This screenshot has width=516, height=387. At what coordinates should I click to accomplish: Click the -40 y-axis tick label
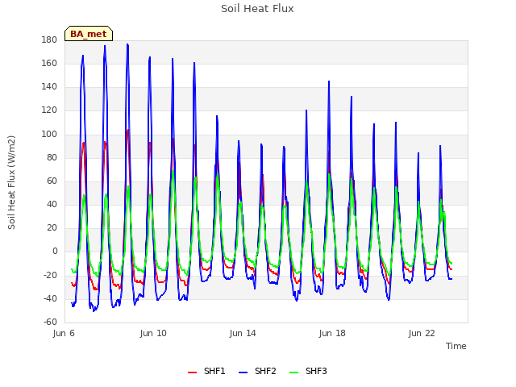coord(50,298)
